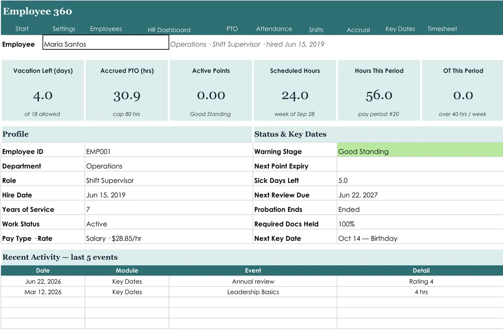The height and width of the screenshot is (330, 503).
Task: Select the Annual review event cell
Action: point(253,281)
